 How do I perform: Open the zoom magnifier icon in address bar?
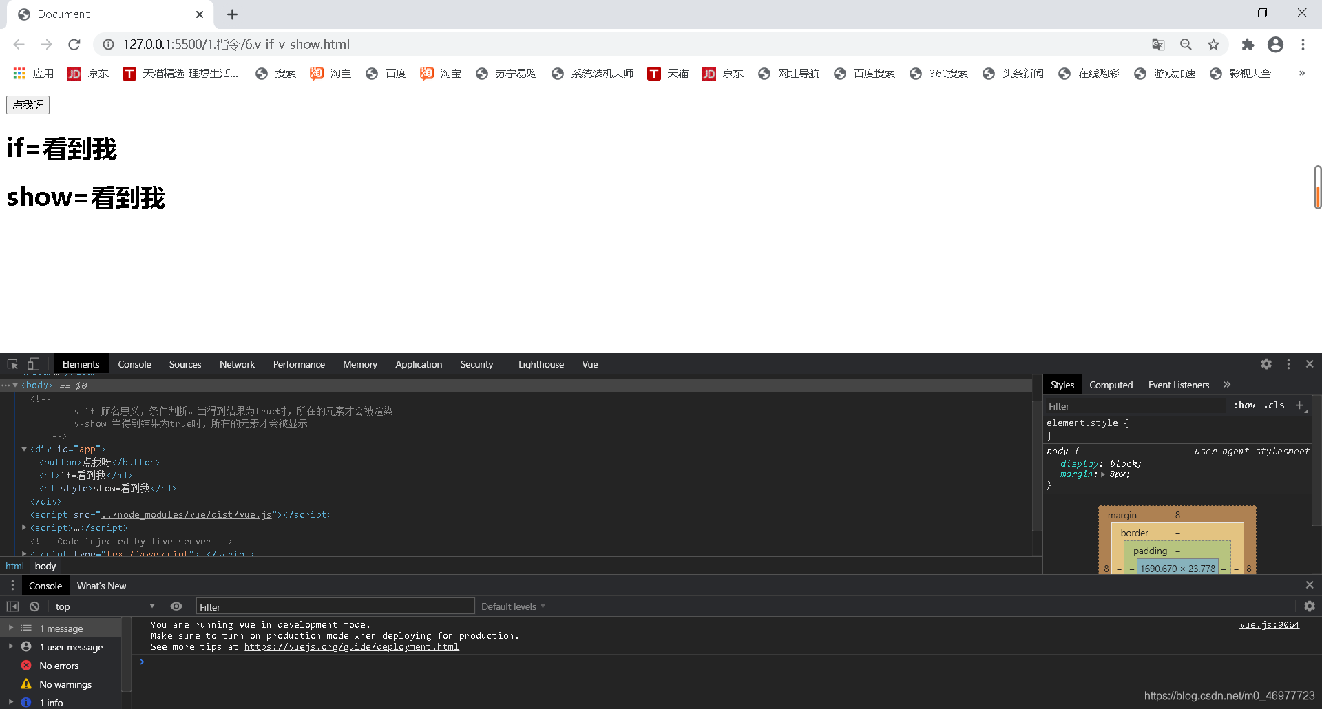(x=1186, y=44)
